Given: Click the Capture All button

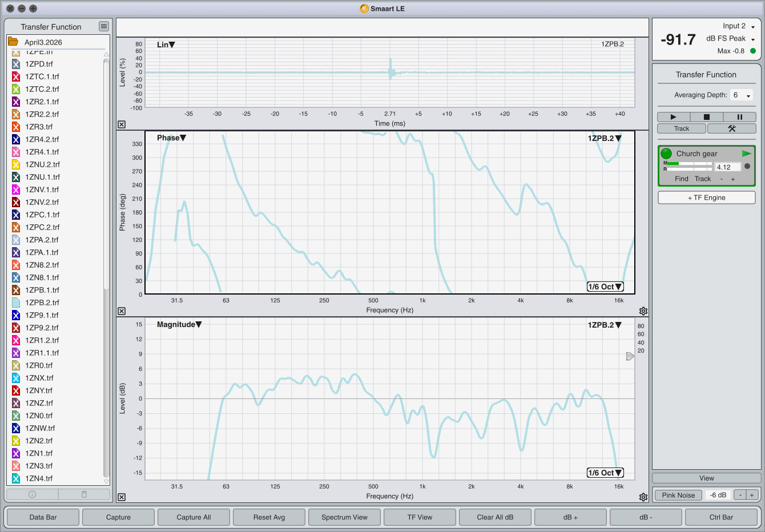Looking at the screenshot, I should click(194, 517).
